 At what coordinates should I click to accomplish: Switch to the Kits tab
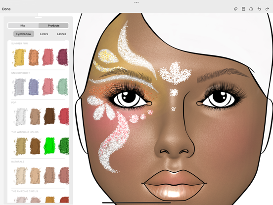(x=23, y=25)
